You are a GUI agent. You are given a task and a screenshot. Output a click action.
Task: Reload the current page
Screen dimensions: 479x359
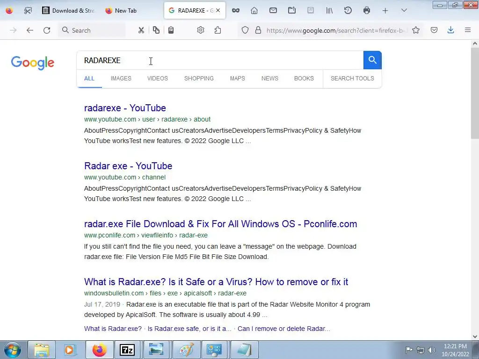[x=47, y=30]
